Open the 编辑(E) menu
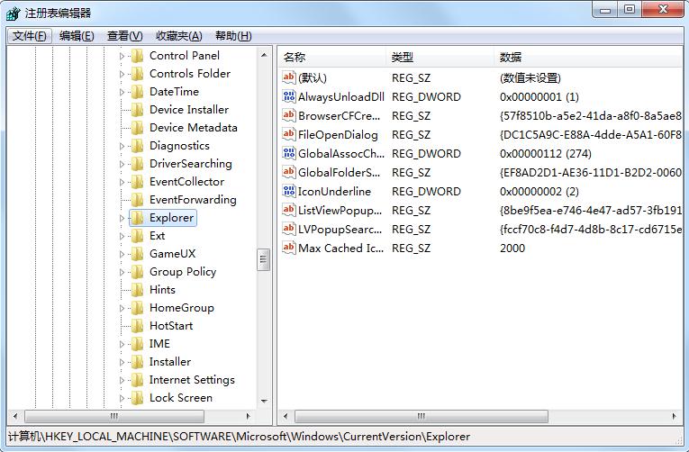Screen dimensions: 689x452 pos(77,36)
